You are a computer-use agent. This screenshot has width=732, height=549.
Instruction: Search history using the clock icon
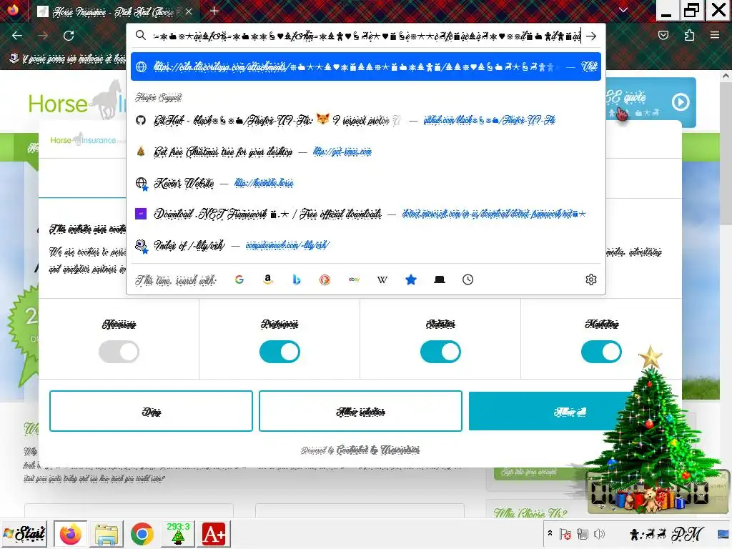(x=468, y=280)
